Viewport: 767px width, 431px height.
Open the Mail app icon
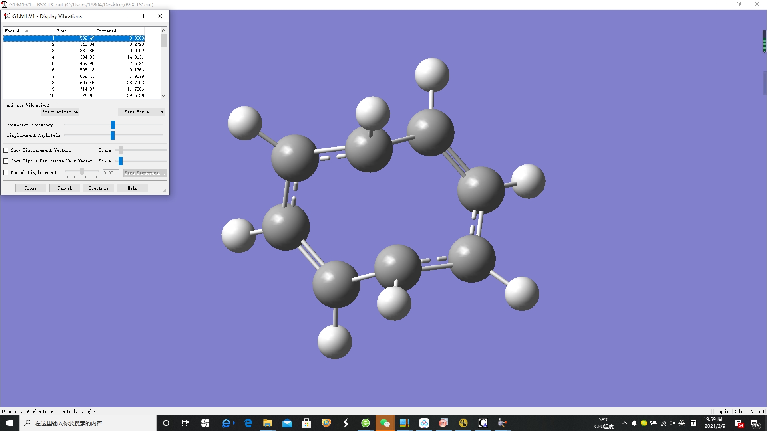pyautogui.click(x=287, y=423)
